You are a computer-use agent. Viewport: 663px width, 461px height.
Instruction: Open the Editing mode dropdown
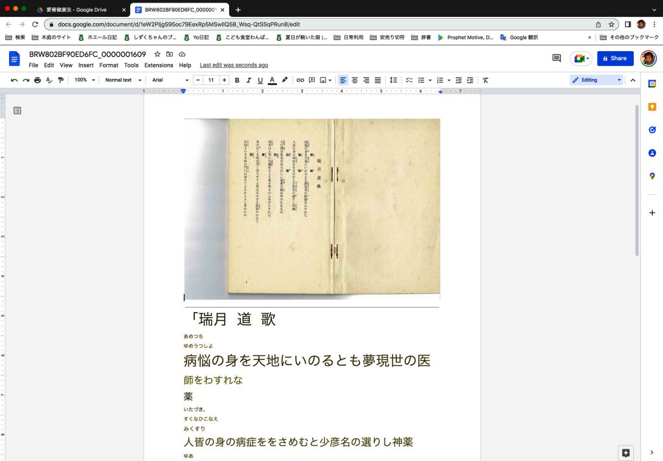(x=596, y=80)
